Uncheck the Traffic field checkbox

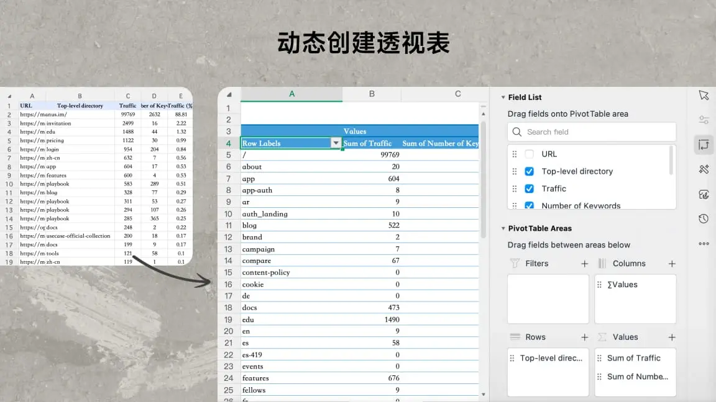(530, 189)
